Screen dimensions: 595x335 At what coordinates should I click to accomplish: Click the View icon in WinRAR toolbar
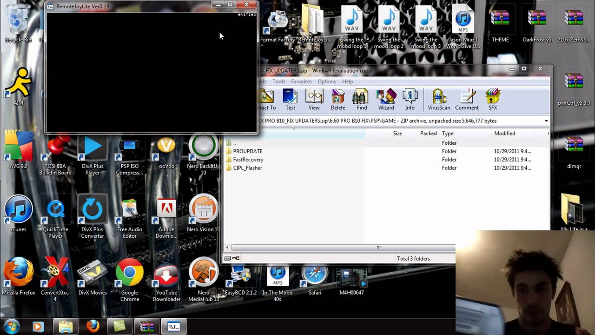click(x=314, y=100)
